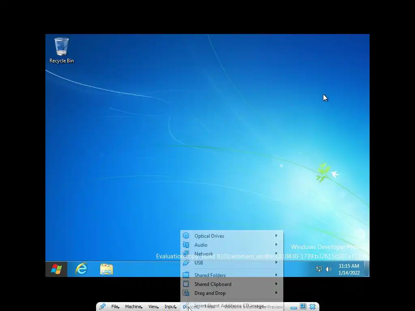The width and height of the screenshot is (415, 311).
Task: Expand the Shared Clipboard submenu arrow
Action: pyautogui.click(x=276, y=284)
